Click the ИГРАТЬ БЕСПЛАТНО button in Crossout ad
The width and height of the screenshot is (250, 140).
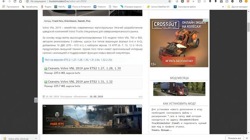179,61
